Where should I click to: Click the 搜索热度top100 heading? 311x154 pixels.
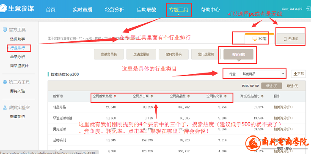click(64, 74)
